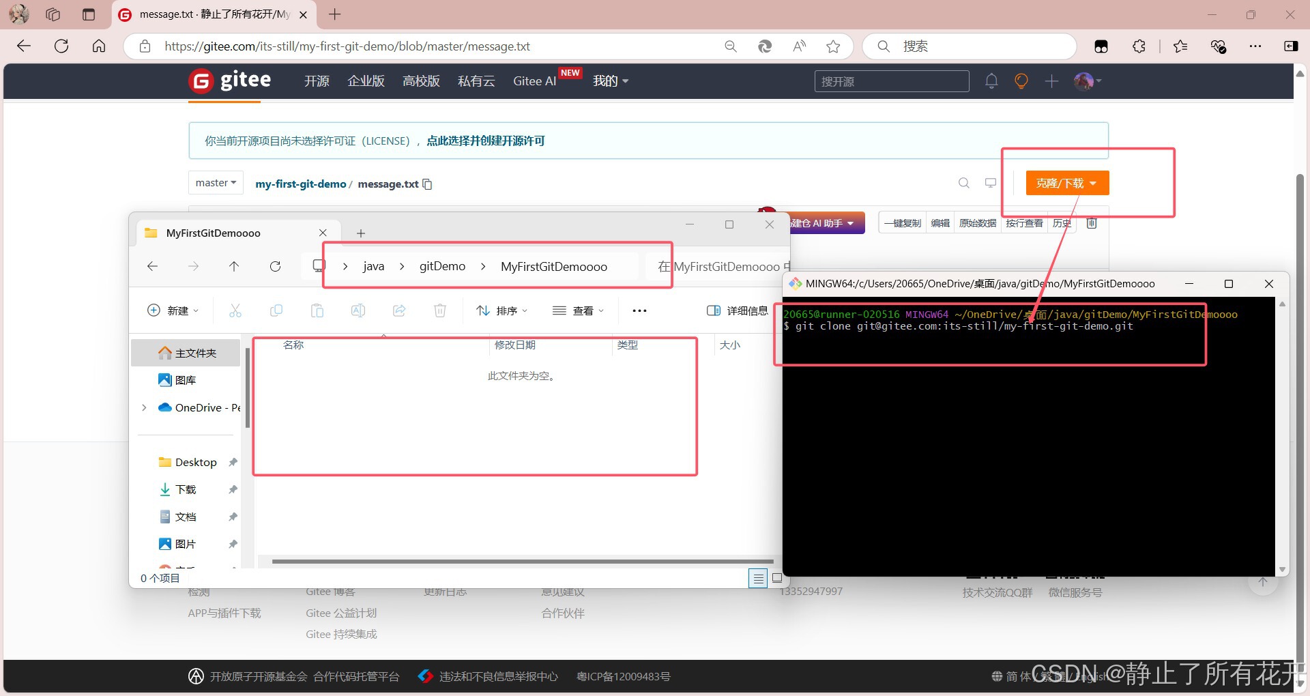Open the master branch dropdown
Viewport: 1310px width, 696px height.
point(216,183)
